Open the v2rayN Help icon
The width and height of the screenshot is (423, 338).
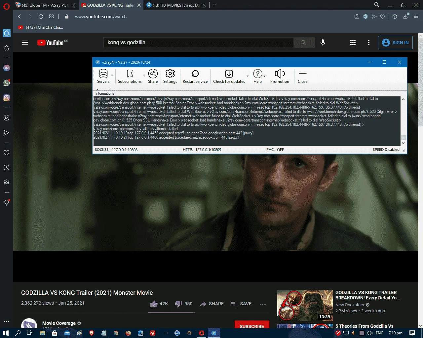(257, 76)
